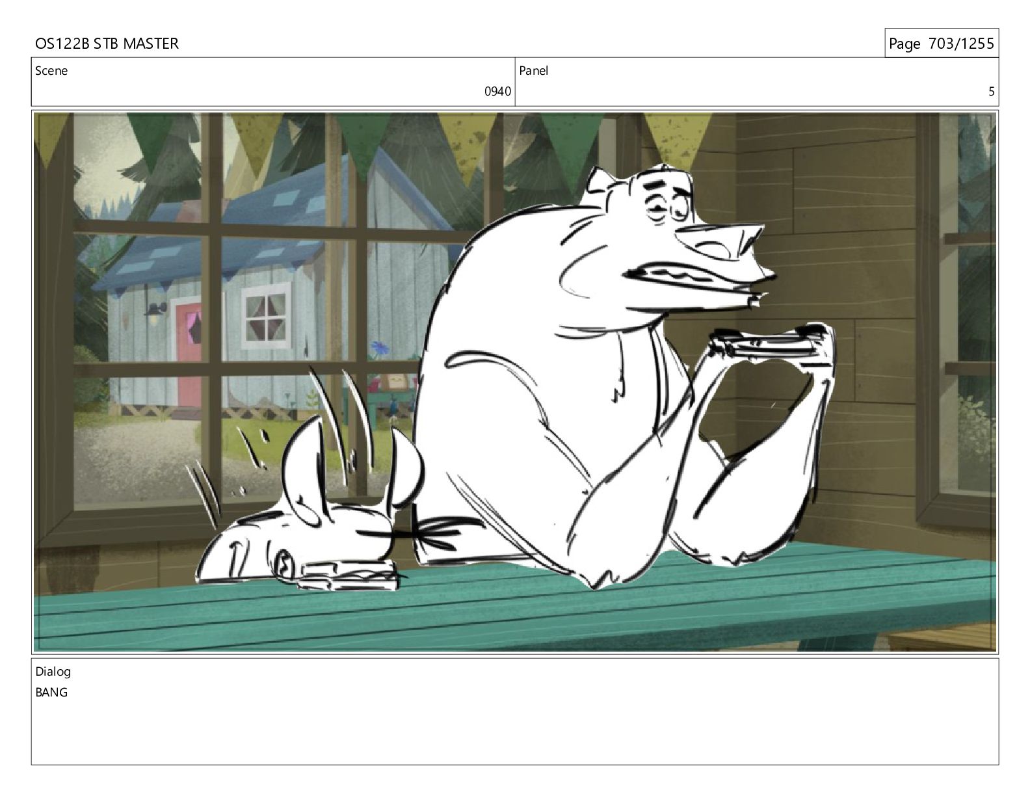Click the Page 703/1255 box
Image resolution: width=1030 pixels, height=796 pixels.
pyautogui.click(x=941, y=44)
